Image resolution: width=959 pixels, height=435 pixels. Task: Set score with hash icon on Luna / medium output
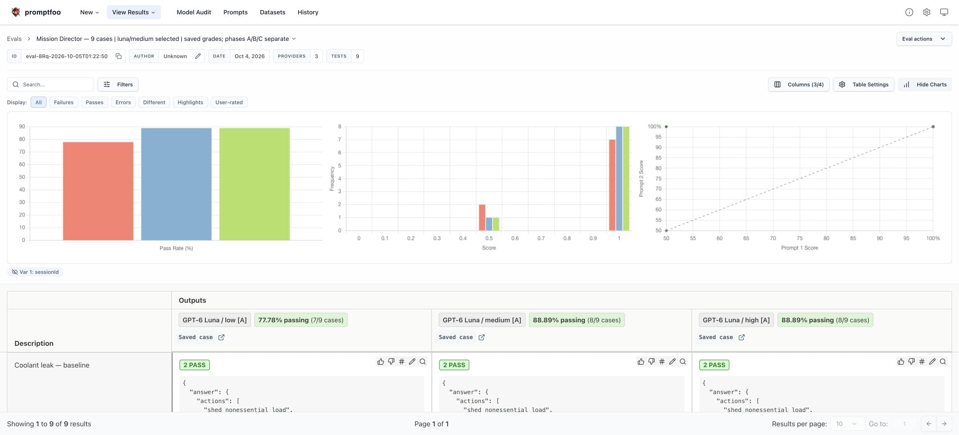[662, 361]
